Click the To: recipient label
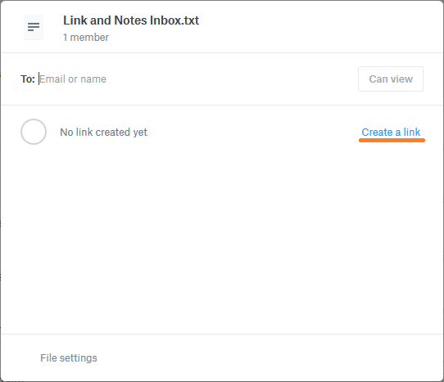444x382 pixels. tap(28, 79)
